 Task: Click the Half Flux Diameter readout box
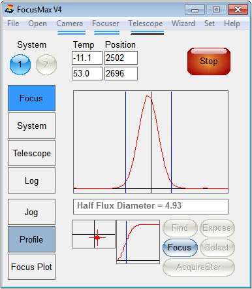point(151,207)
